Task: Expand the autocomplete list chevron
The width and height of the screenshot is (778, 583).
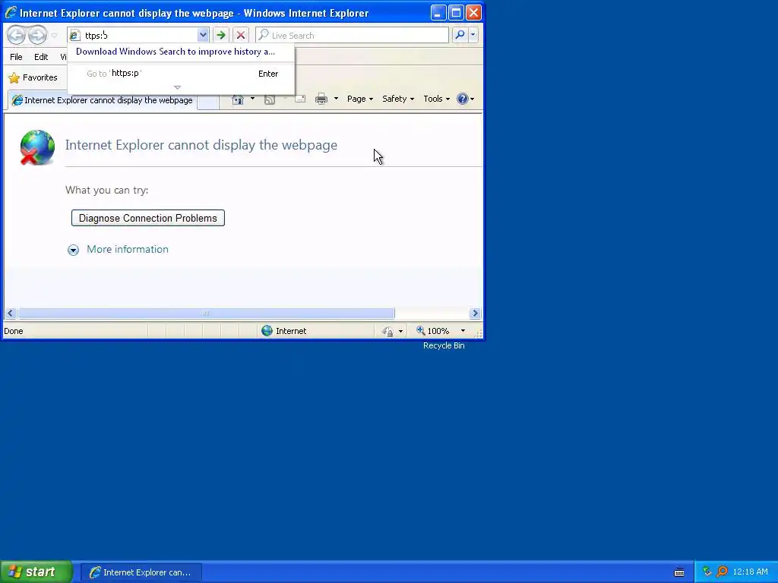Action: (177, 87)
